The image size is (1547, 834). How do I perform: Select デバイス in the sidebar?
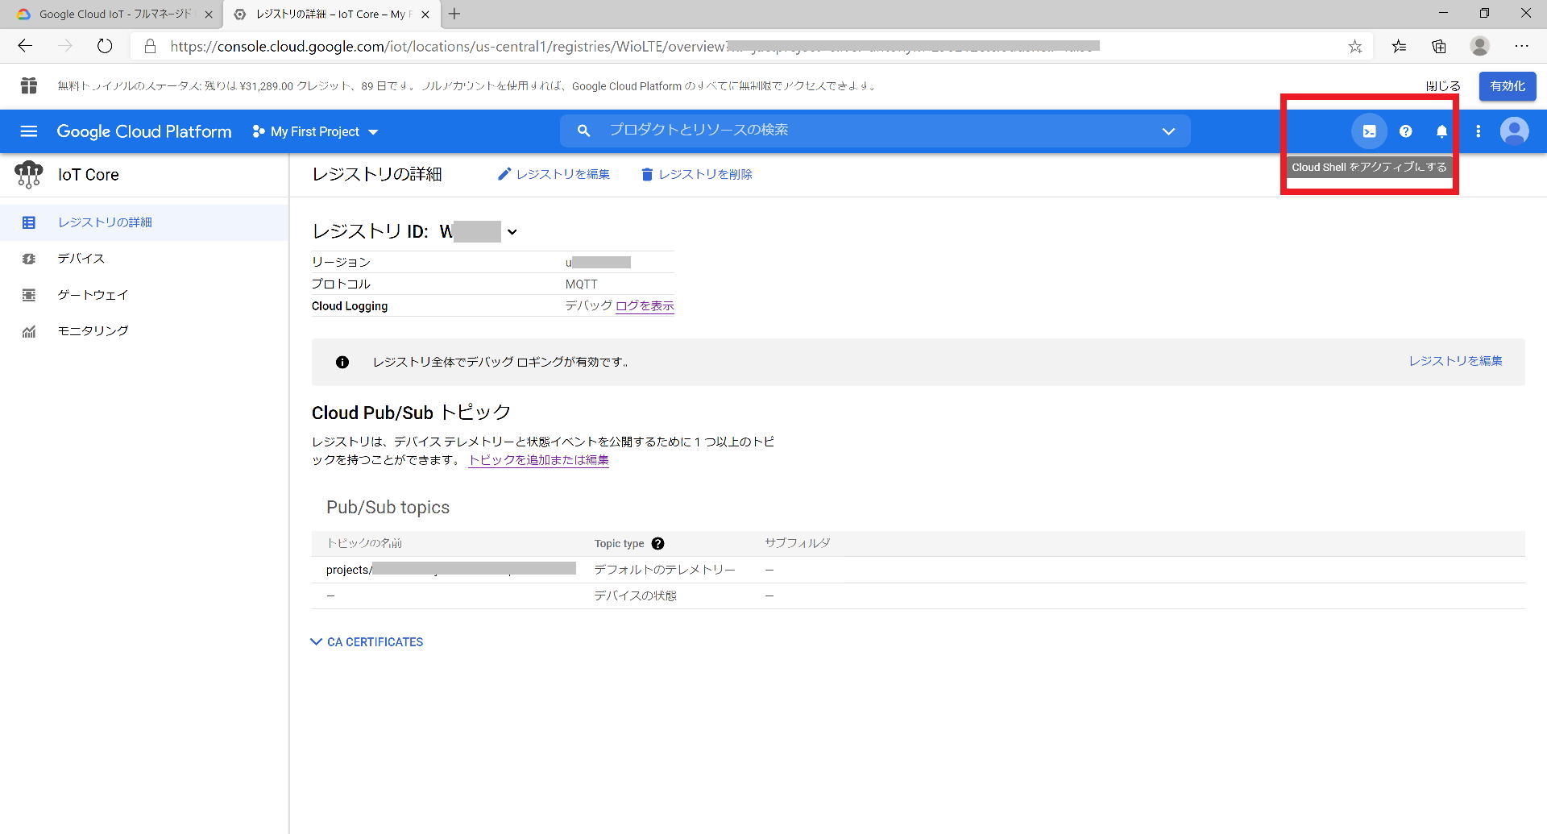pyautogui.click(x=81, y=259)
